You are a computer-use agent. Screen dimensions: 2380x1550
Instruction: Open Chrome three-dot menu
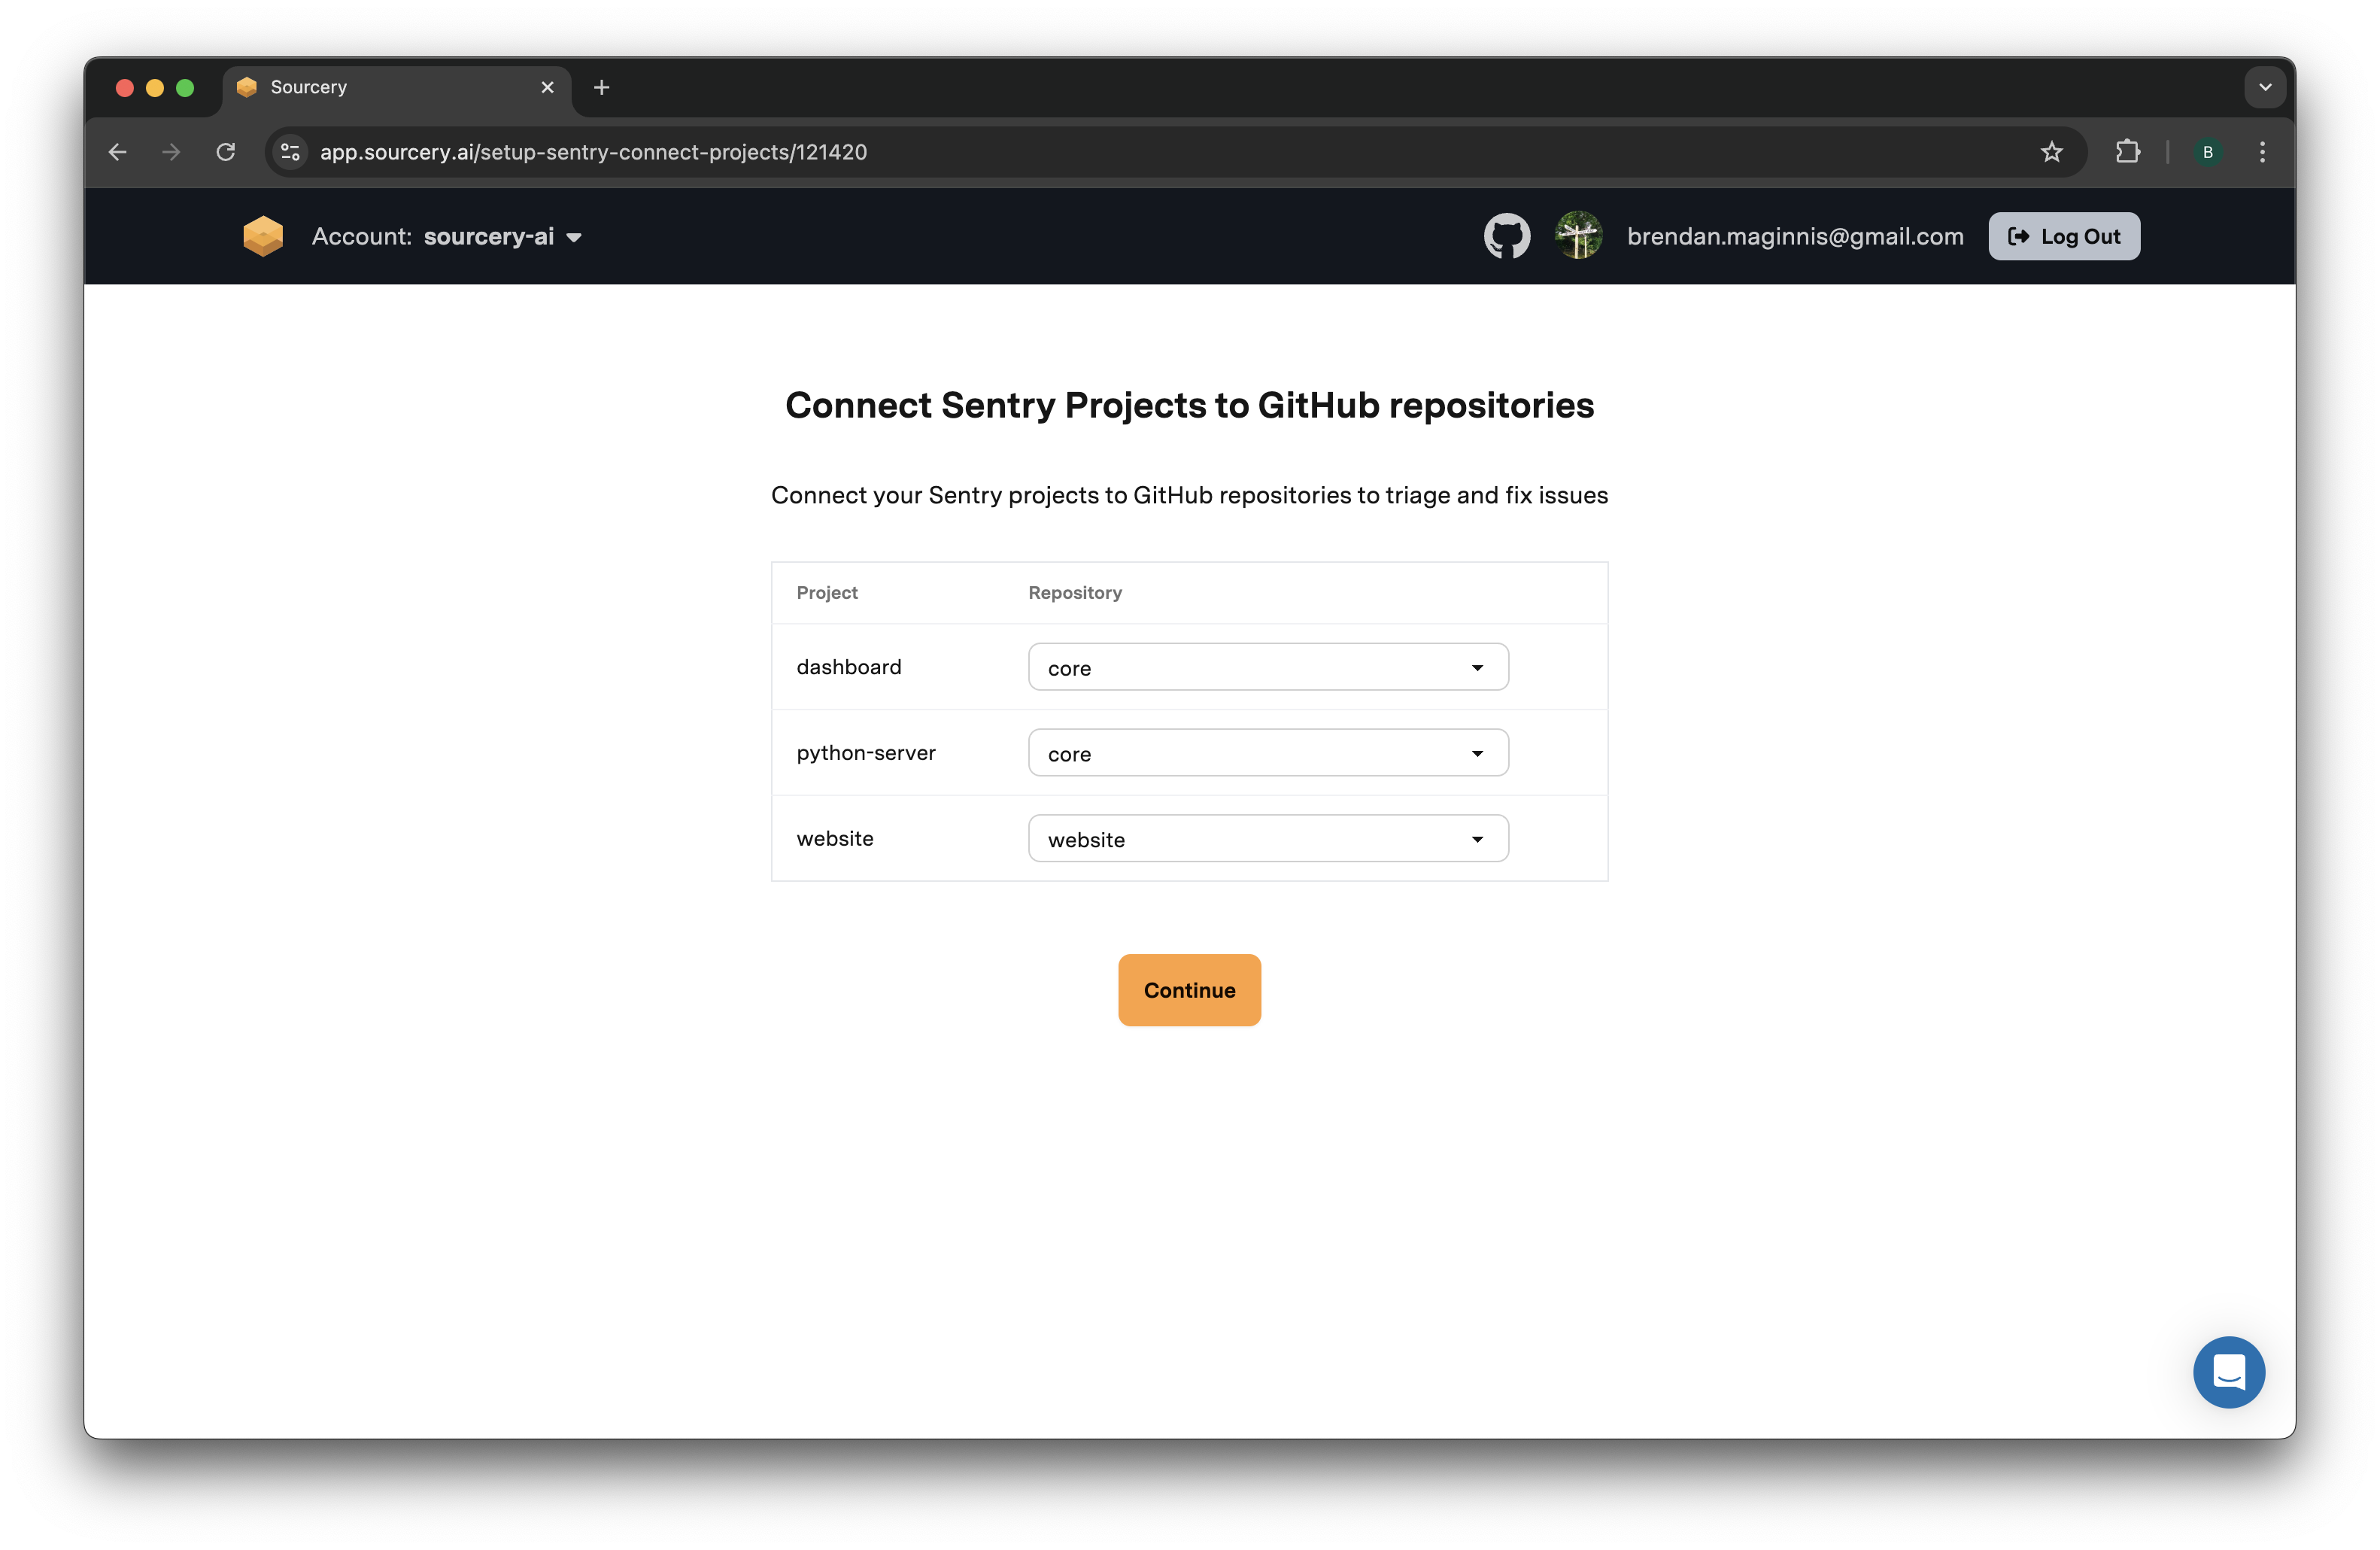point(2262,152)
